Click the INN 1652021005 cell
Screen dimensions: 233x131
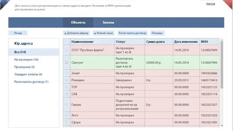click(x=210, y=122)
